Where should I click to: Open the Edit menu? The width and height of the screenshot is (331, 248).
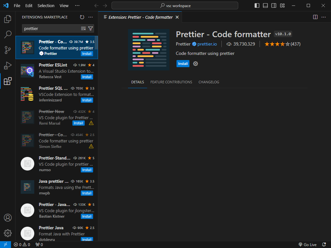point(29,5)
